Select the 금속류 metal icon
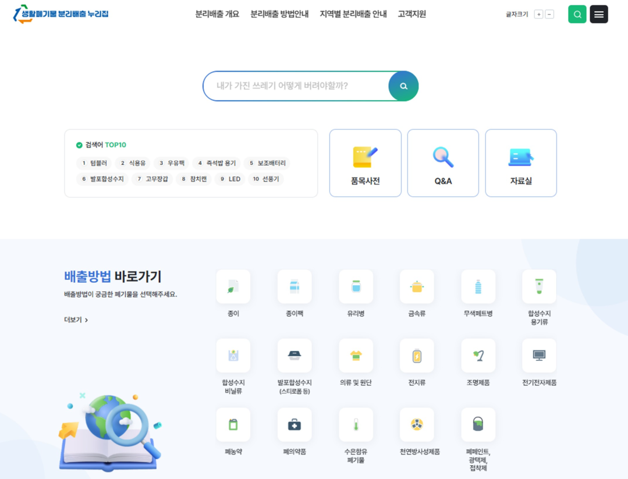Viewport: 628px width, 479px height. coord(417,286)
